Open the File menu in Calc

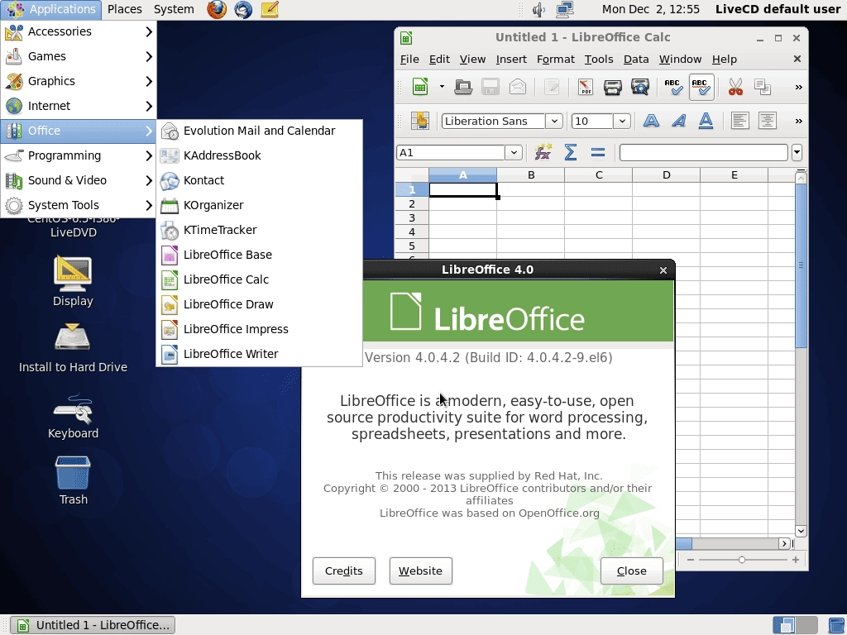click(409, 59)
